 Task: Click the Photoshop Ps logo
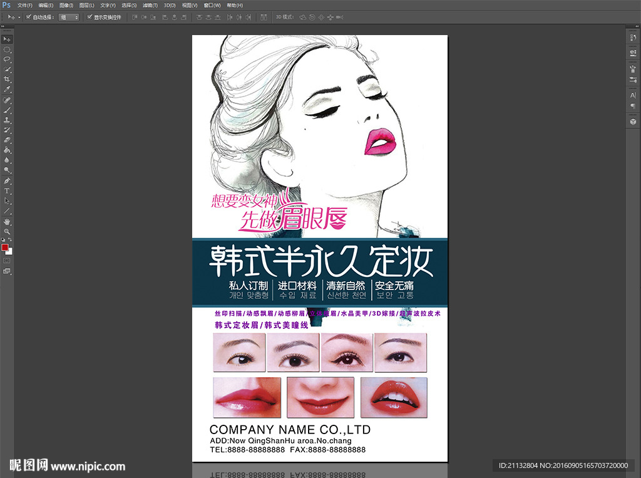tap(6, 5)
